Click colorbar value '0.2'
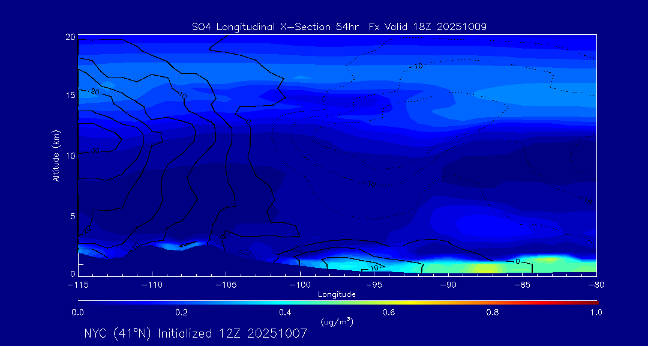 click(182, 313)
